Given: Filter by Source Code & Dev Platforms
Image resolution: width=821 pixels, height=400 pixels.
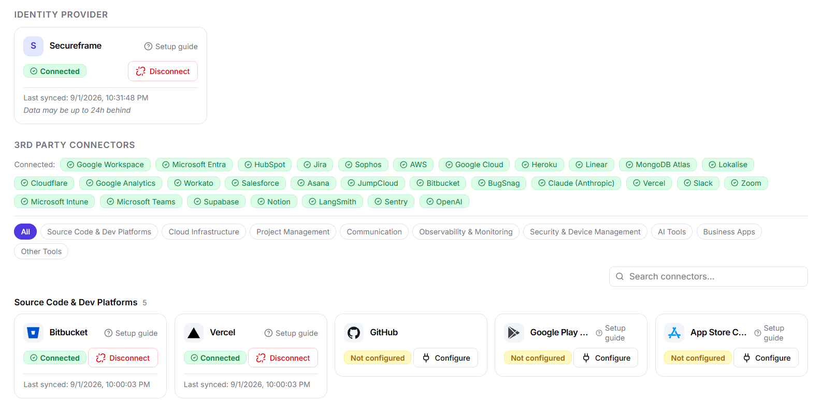Looking at the screenshot, I should coord(99,232).
